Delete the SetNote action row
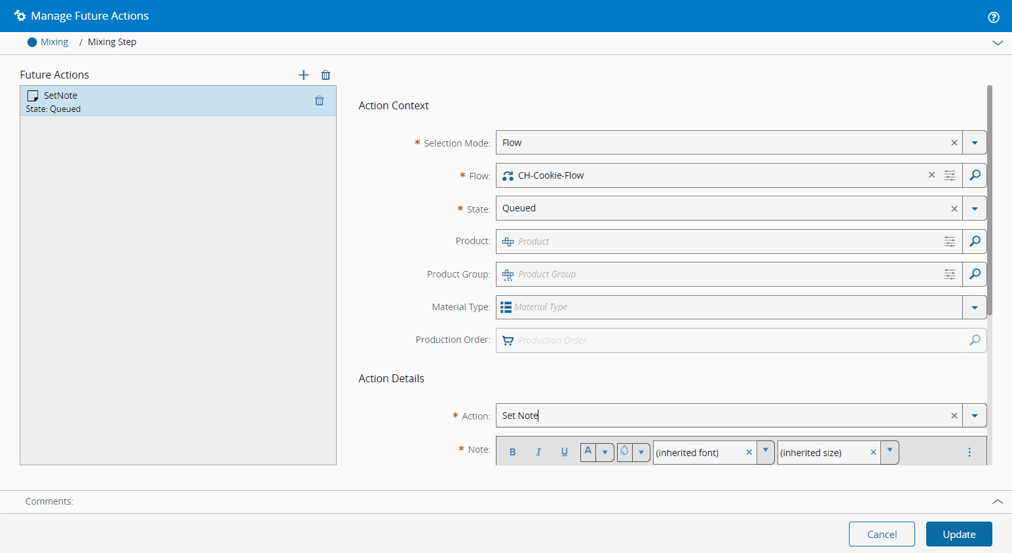The width and height of the screenshot is (1012, 553). point(319,101)
